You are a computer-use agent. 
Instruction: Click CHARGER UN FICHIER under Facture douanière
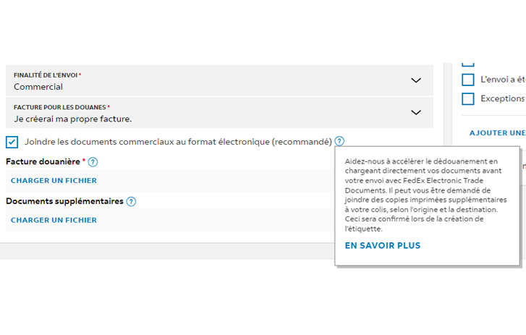click(x=54, y=181)
